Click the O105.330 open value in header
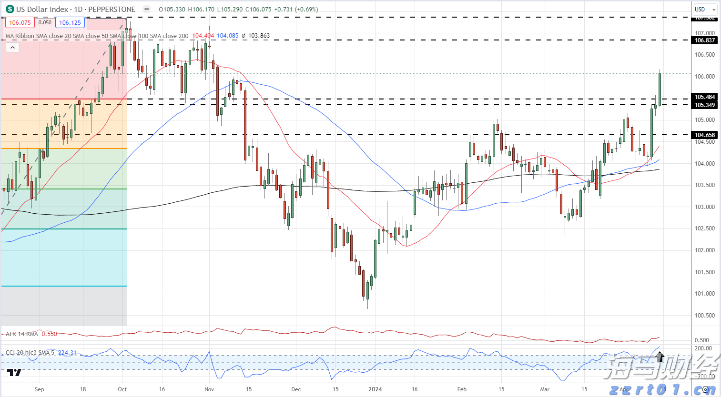The height and width of the screenshot is (397, 721). coord(172,9)
